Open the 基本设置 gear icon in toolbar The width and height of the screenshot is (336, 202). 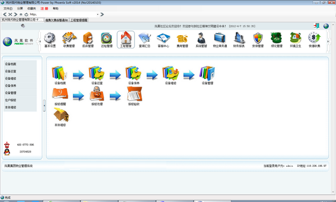[x=50, y=38]
